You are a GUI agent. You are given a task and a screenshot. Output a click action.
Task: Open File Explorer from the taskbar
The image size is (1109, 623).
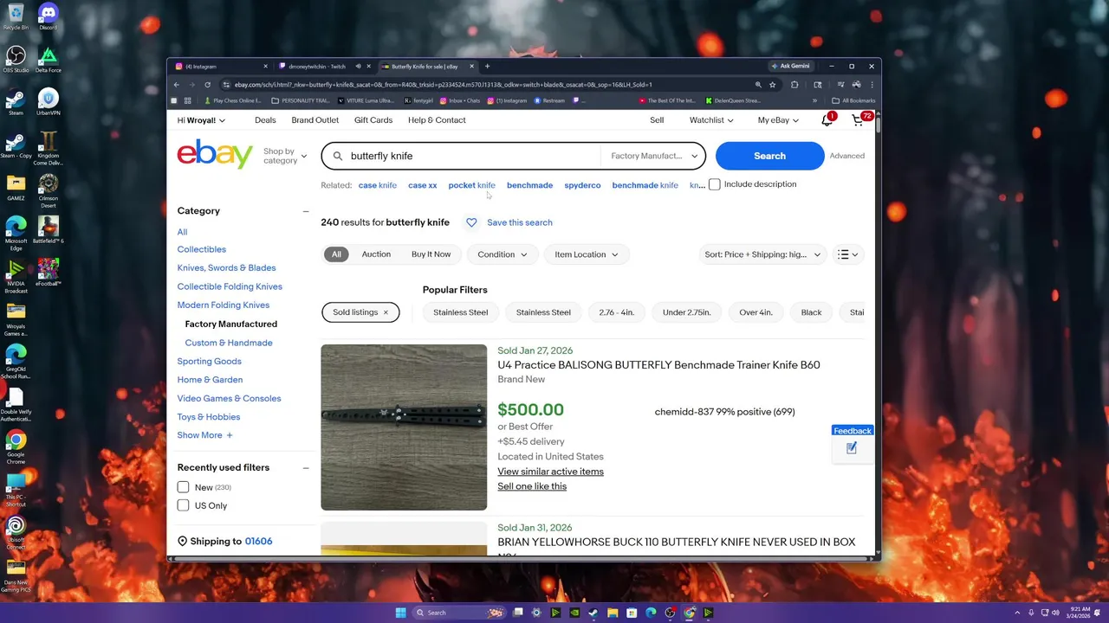pyautogui.click(x=613, y=613)
